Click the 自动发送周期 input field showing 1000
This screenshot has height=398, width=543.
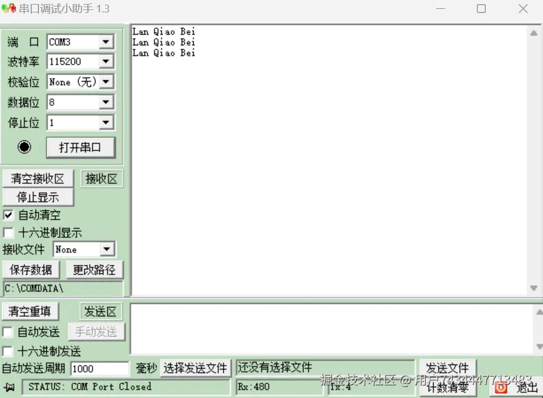[x=99, y=368]
